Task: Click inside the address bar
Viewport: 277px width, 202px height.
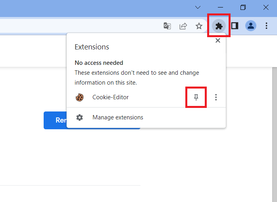Action: coord(79,26)
